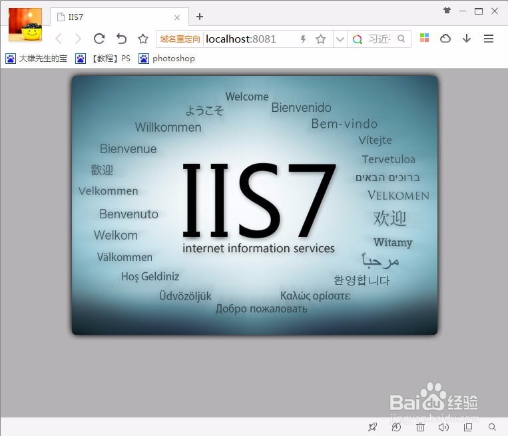Click the trash can icon in status bar
Viewport: 508px width, 436px height.
(420, 427)
